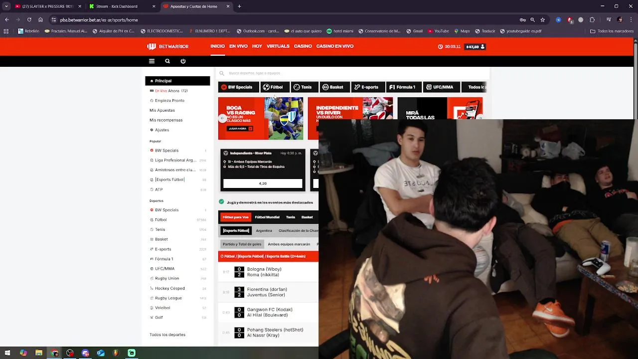Select the E-sports chip

(368, 87)
